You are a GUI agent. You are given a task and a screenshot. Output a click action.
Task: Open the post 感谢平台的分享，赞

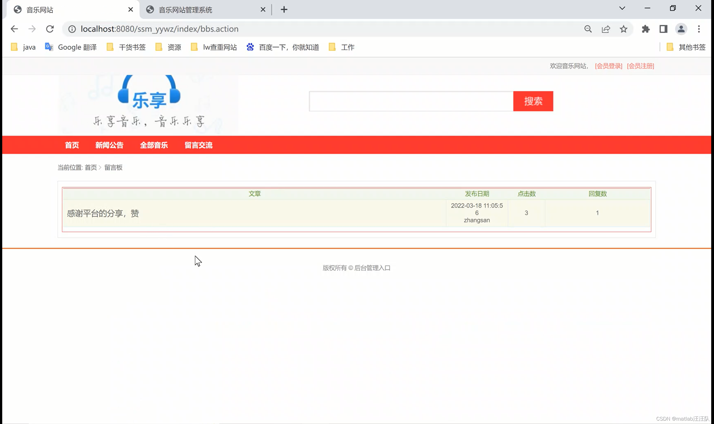click(x=103, y=213)
